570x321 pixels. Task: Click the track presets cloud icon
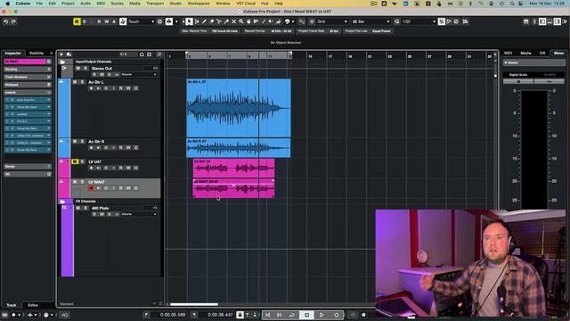[x=69, y=54]
